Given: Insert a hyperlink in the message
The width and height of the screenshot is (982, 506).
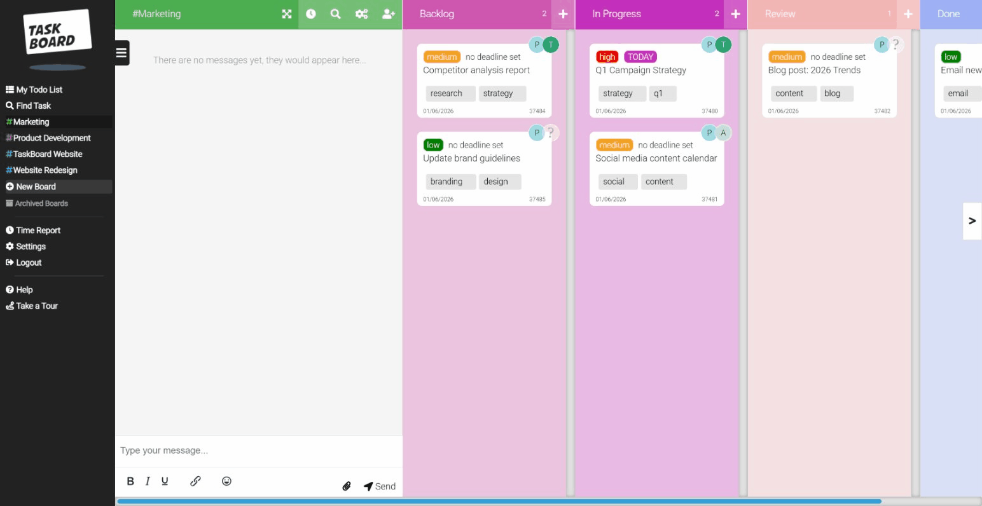Looking at the screenshot, I should [x=195, y=481].
